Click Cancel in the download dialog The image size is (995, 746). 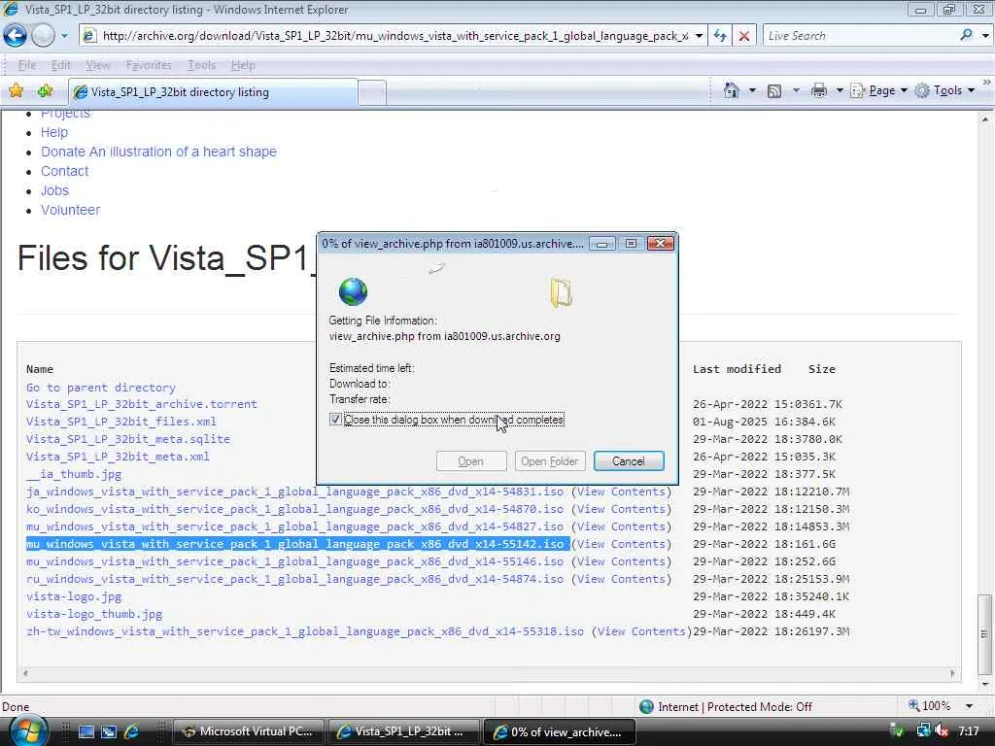(x=629, y=461)
